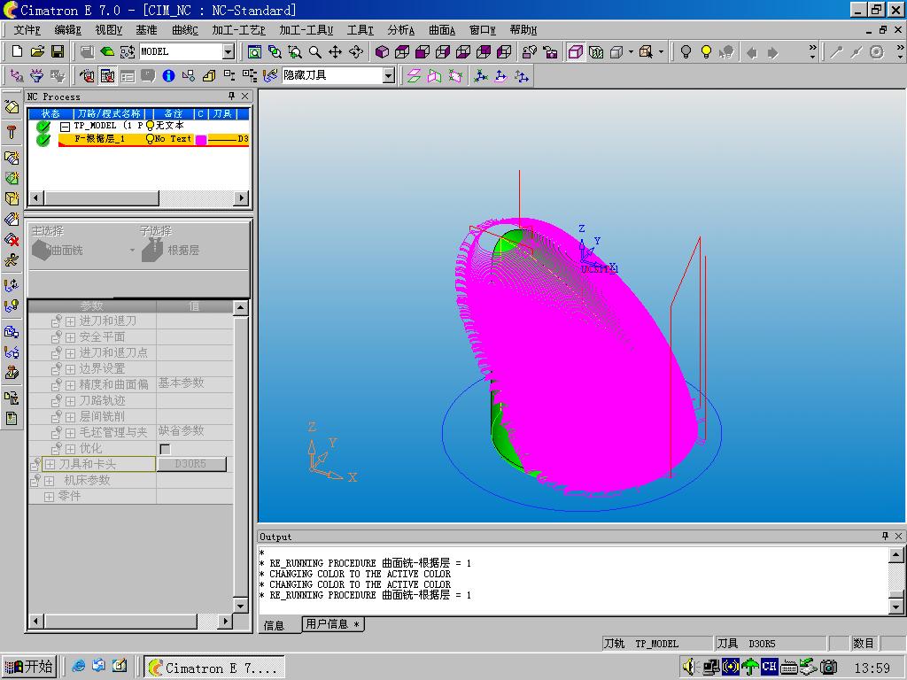The image size is (907, 680).
Task: Click the top icon in left vertical toolbar
Action: pyautogui.click(x=12, y=106)
